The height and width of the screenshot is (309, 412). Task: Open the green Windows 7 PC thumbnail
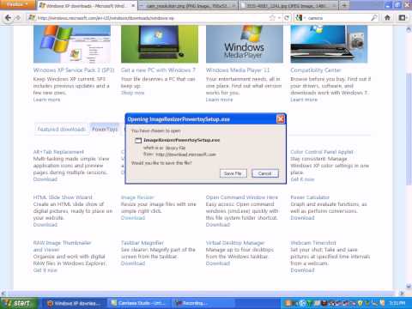(160, 44)
